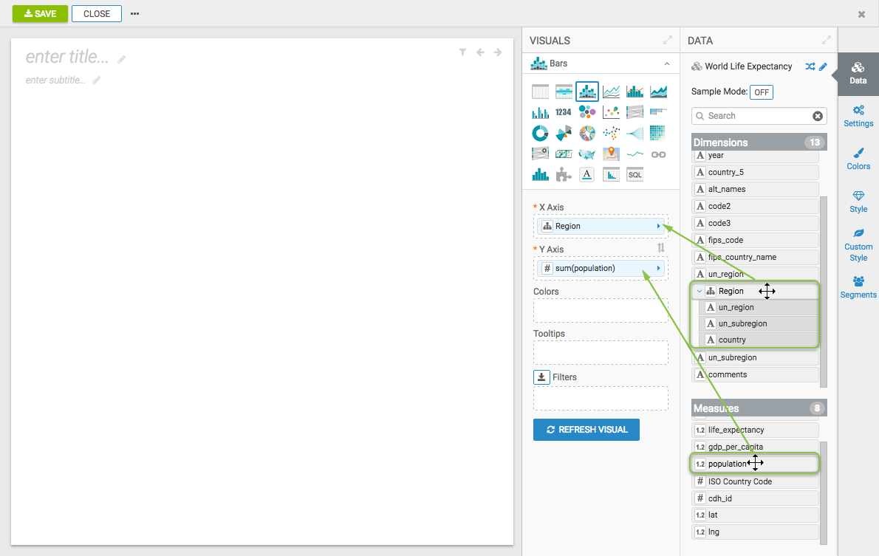This screenshot has height=556, width=879.
Task: Click the shuffle switch dataset icon
Action: [810, 66]
